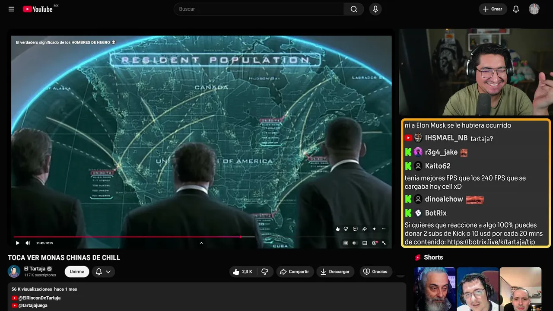The height and width of the screenshot is (311, 553).
Task: Open player settings gear
Action: 375,243
